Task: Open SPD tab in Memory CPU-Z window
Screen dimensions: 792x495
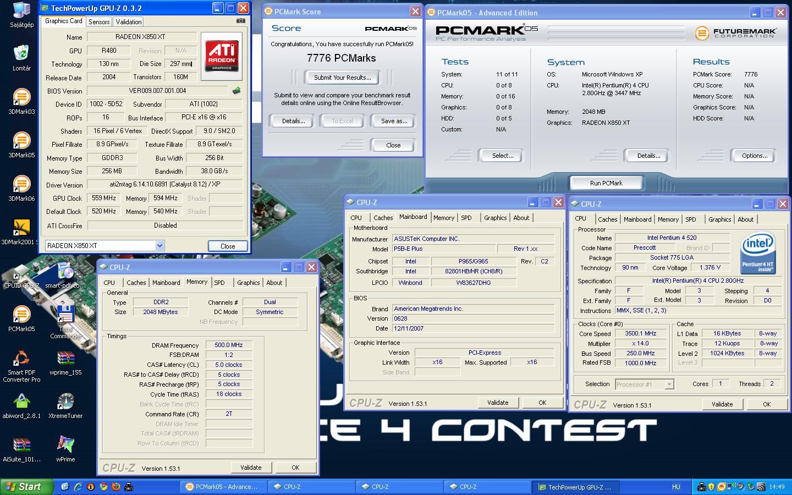Action: coord(219,283)
